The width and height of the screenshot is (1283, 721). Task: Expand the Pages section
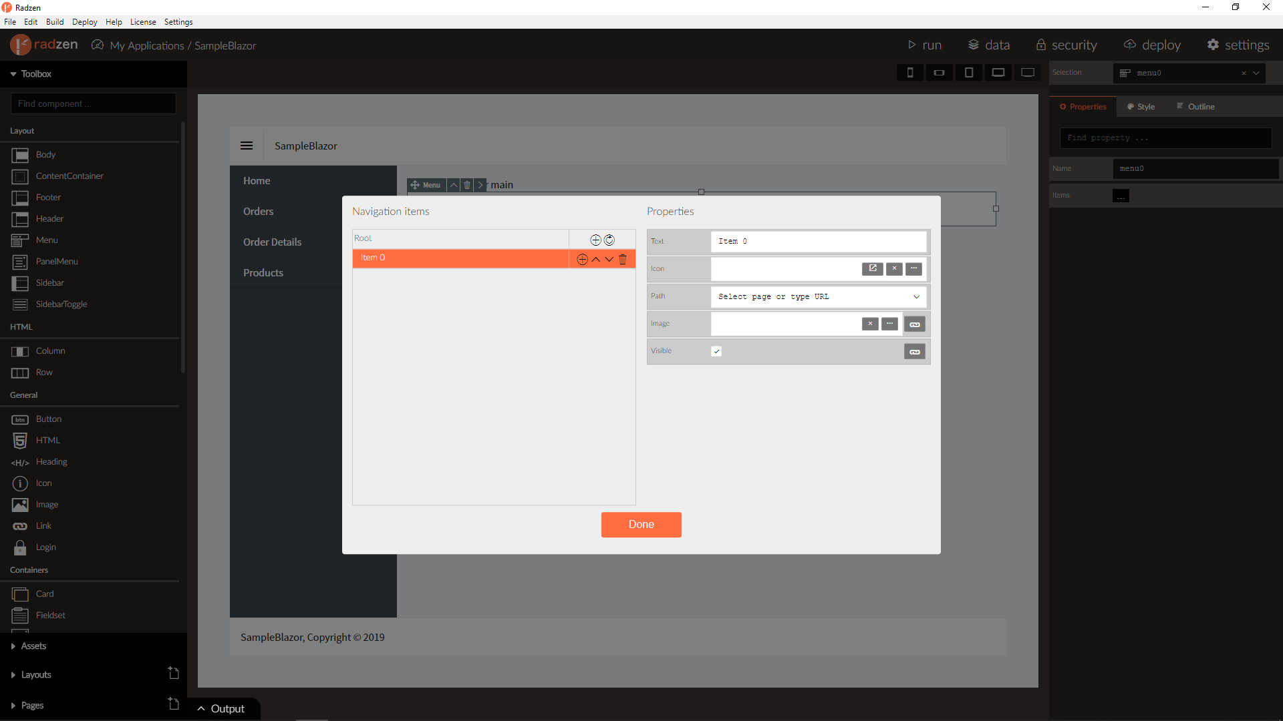[27, 706]
